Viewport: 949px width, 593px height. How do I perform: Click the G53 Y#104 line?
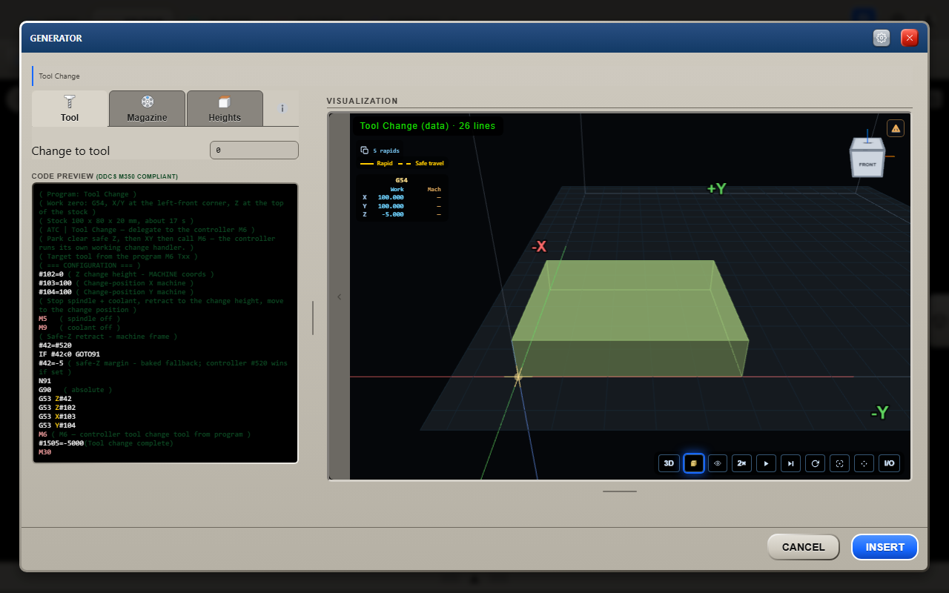[57, 425]
